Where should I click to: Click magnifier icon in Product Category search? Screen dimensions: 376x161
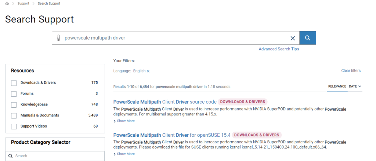click(11, 156)
